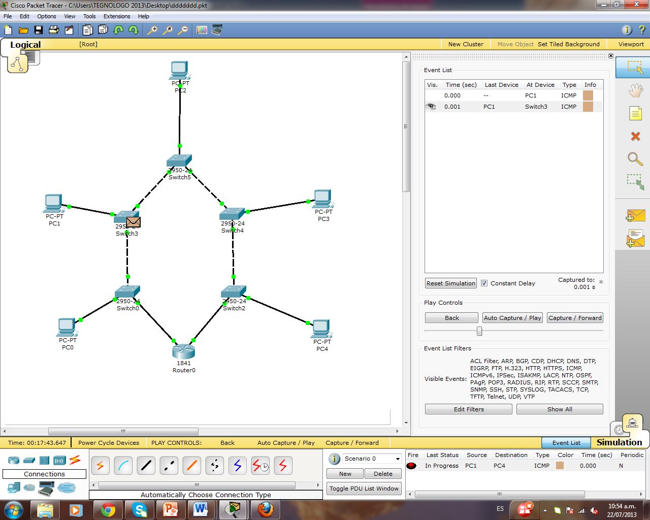The width and height of the screenshot is (650, 520).
Task: Switch to the Event List tab
Action: coord(566,442)
